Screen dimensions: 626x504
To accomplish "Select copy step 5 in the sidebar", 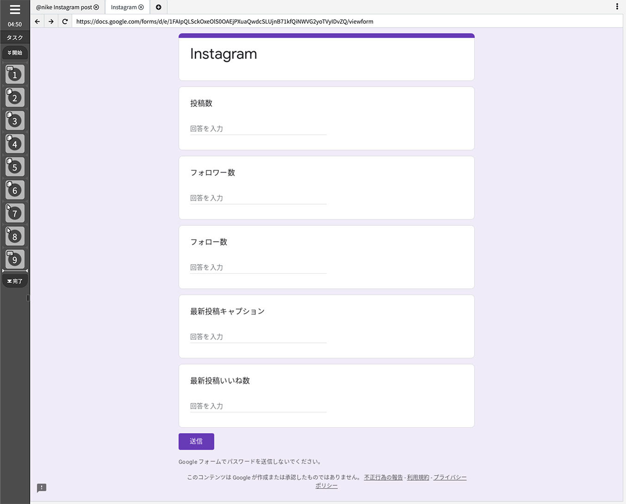I will pyautogui.click(x=14, y=167).
